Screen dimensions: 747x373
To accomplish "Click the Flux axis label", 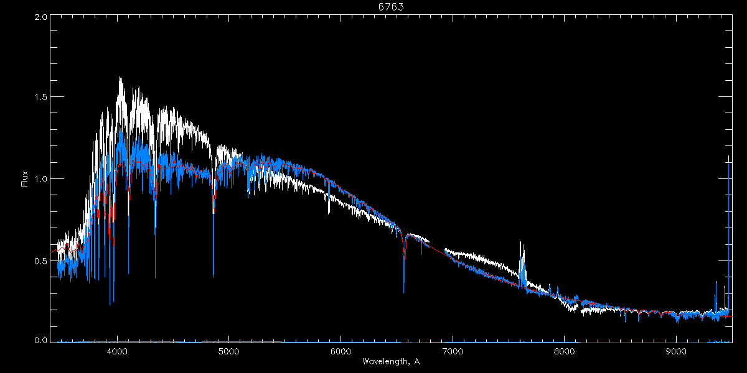I will point(24,178).
